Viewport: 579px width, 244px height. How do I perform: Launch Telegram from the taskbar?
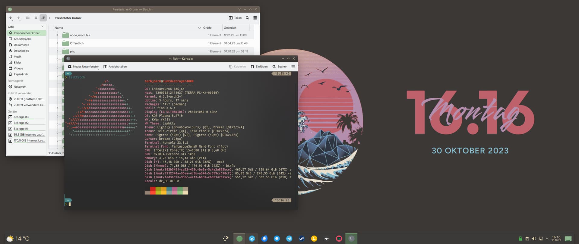point(289,239)
